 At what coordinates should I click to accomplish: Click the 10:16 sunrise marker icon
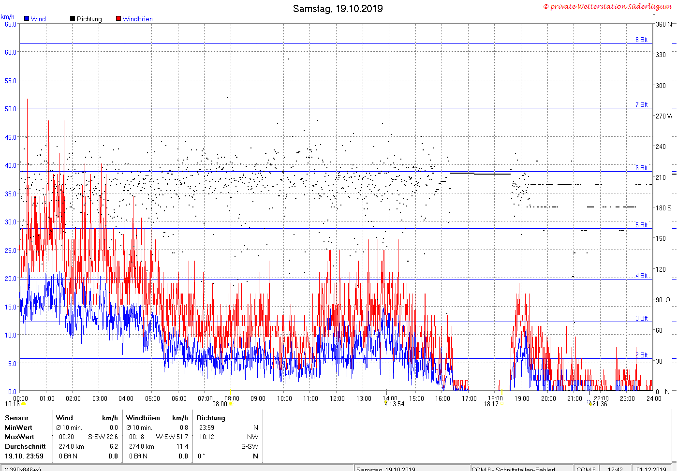pyautogui.click(x=23, y=404)
